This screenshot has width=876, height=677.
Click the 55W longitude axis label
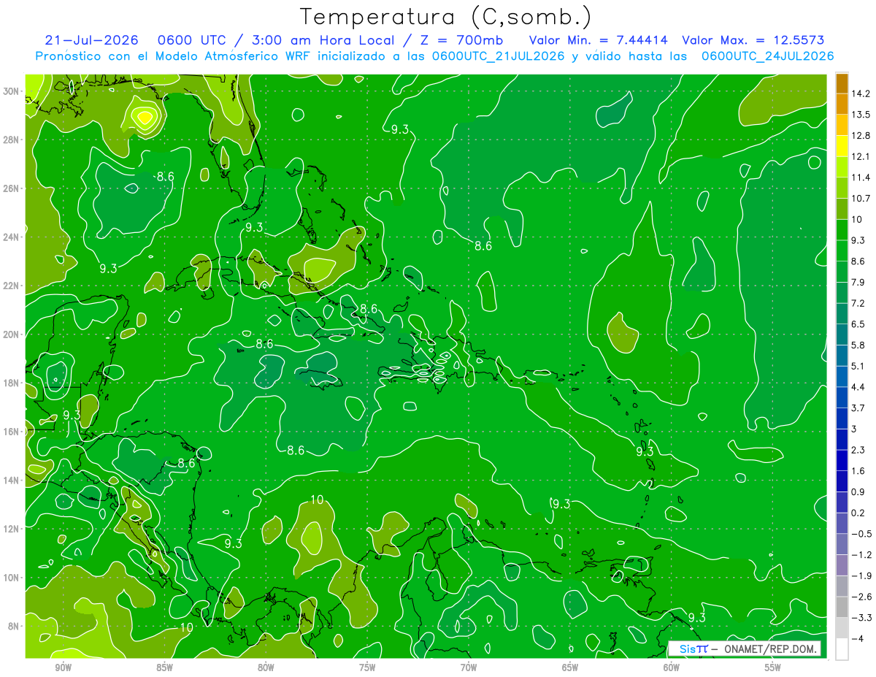[x=772, y=668]
